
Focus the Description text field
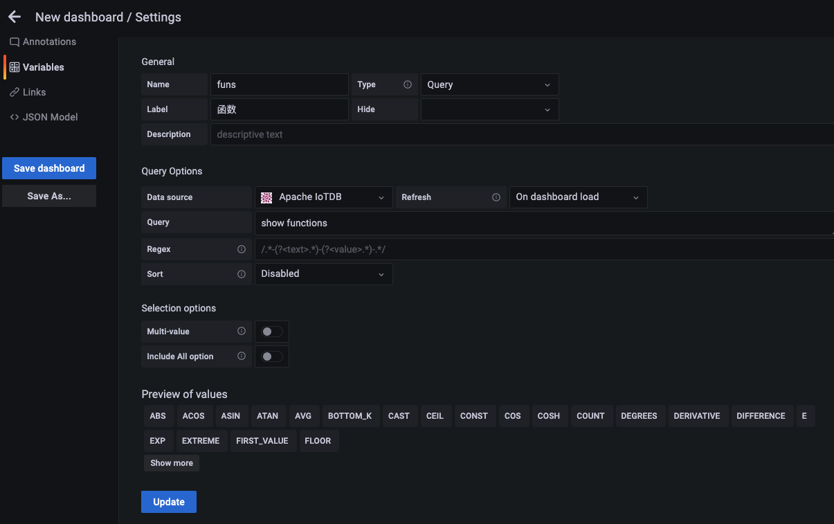[x=519, y=134]
